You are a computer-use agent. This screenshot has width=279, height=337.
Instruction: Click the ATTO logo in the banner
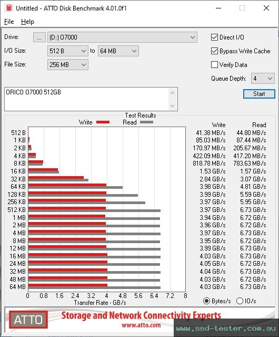pyautogui.click(x=28, y=320)
